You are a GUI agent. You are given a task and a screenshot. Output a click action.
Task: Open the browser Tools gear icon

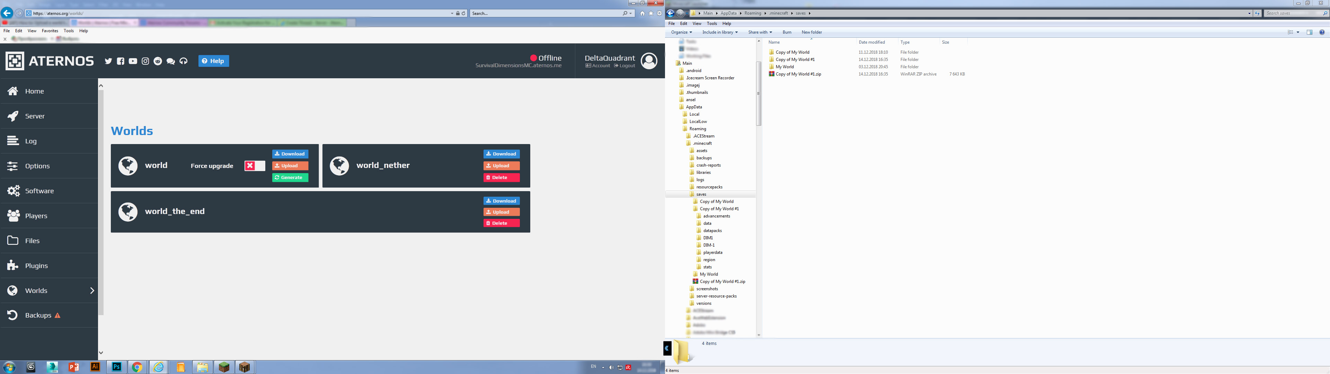pos(659,14)
